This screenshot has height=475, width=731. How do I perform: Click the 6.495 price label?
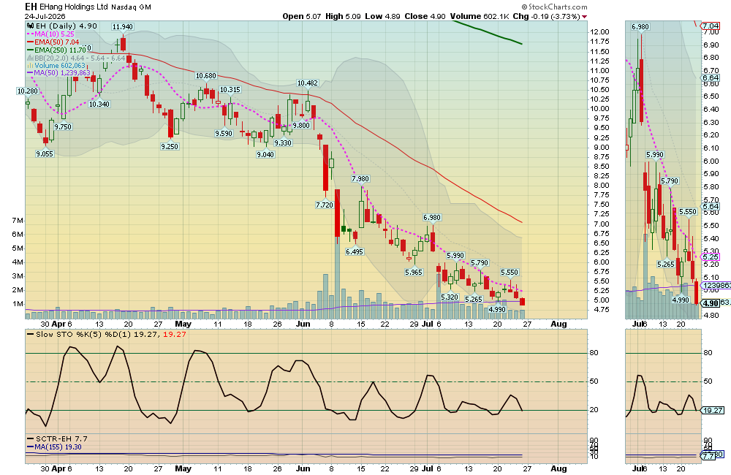pyautogui.click(x=355, y=251)
